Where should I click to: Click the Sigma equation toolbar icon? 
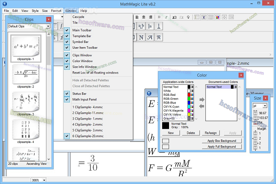(204, 17)
